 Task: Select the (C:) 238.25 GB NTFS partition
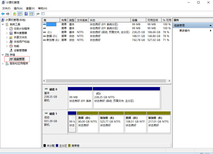126,98
